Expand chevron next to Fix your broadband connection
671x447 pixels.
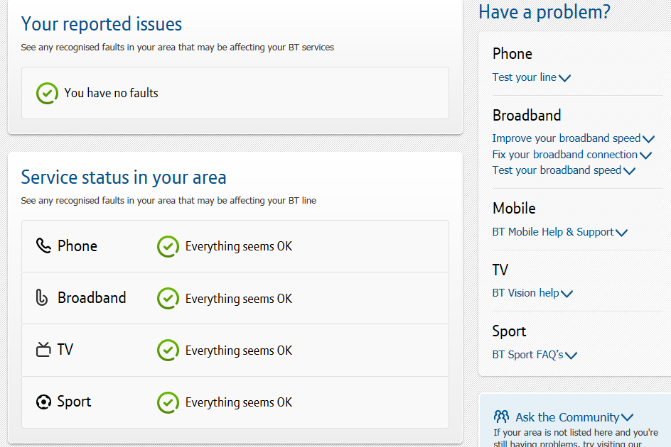(x=645, y=155)
